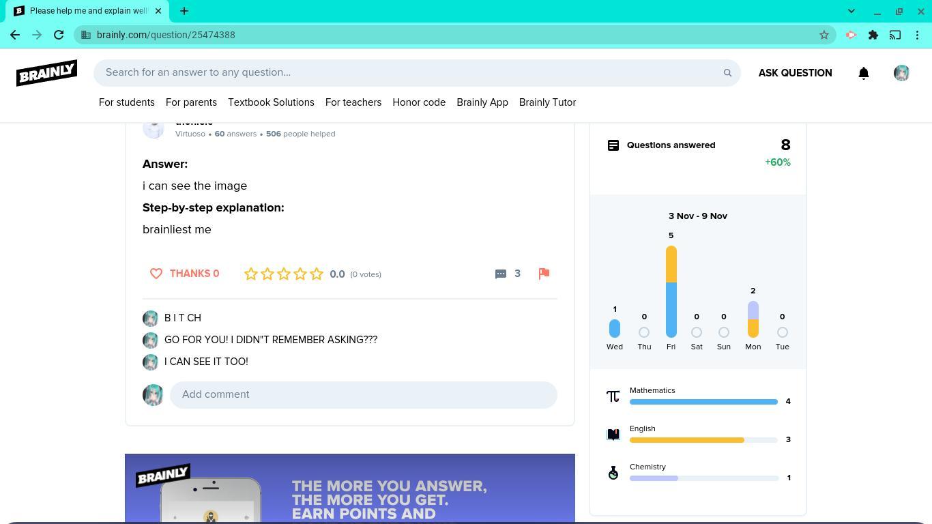Rate the answer one star

(x=251, y=274)
